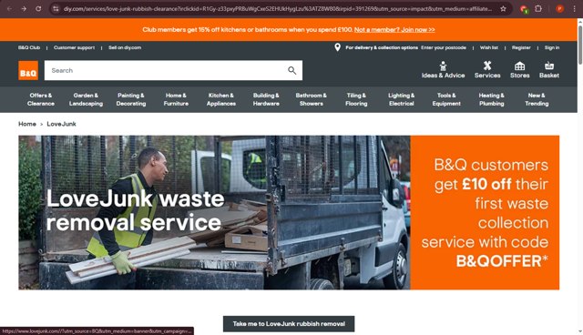Click the orange B&QOFFER promo panel
The image size is (583, 335).
[x=485, y=212]
